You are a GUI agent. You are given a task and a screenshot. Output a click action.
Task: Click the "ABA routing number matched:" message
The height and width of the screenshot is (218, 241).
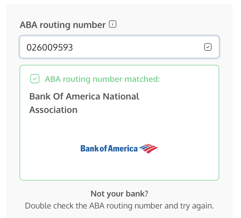[102, 79]
